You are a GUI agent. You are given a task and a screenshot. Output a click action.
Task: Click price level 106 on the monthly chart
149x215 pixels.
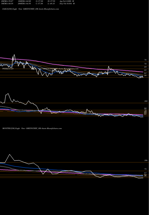pyautogui.click(x=146, y=160)
